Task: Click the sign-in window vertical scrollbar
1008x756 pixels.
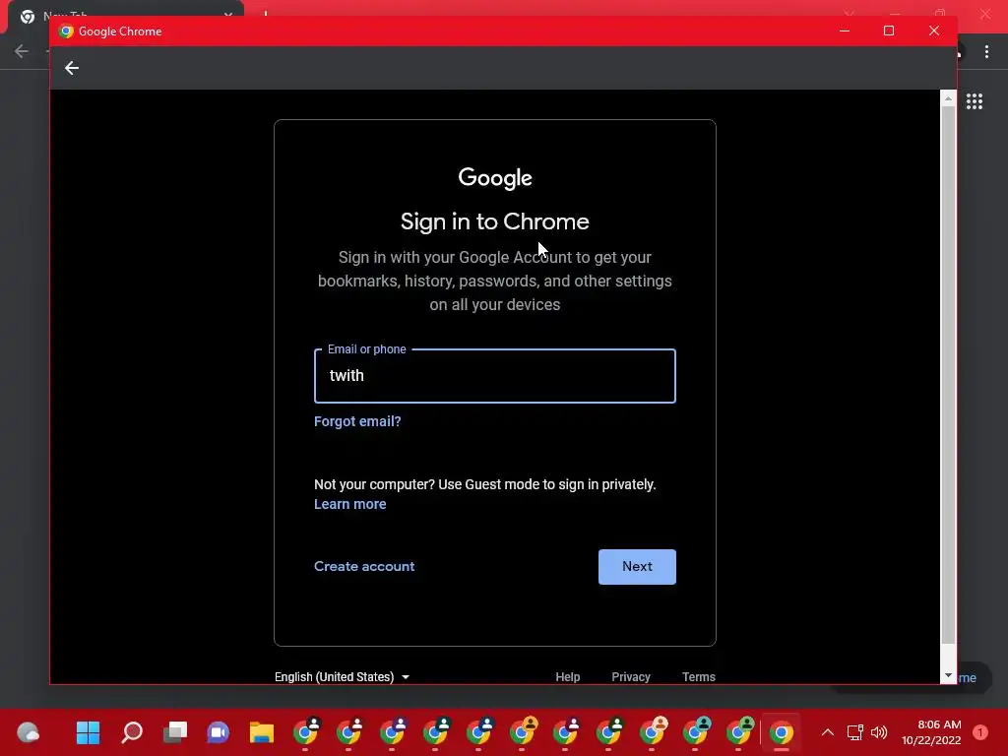Action: pos(948,374)
